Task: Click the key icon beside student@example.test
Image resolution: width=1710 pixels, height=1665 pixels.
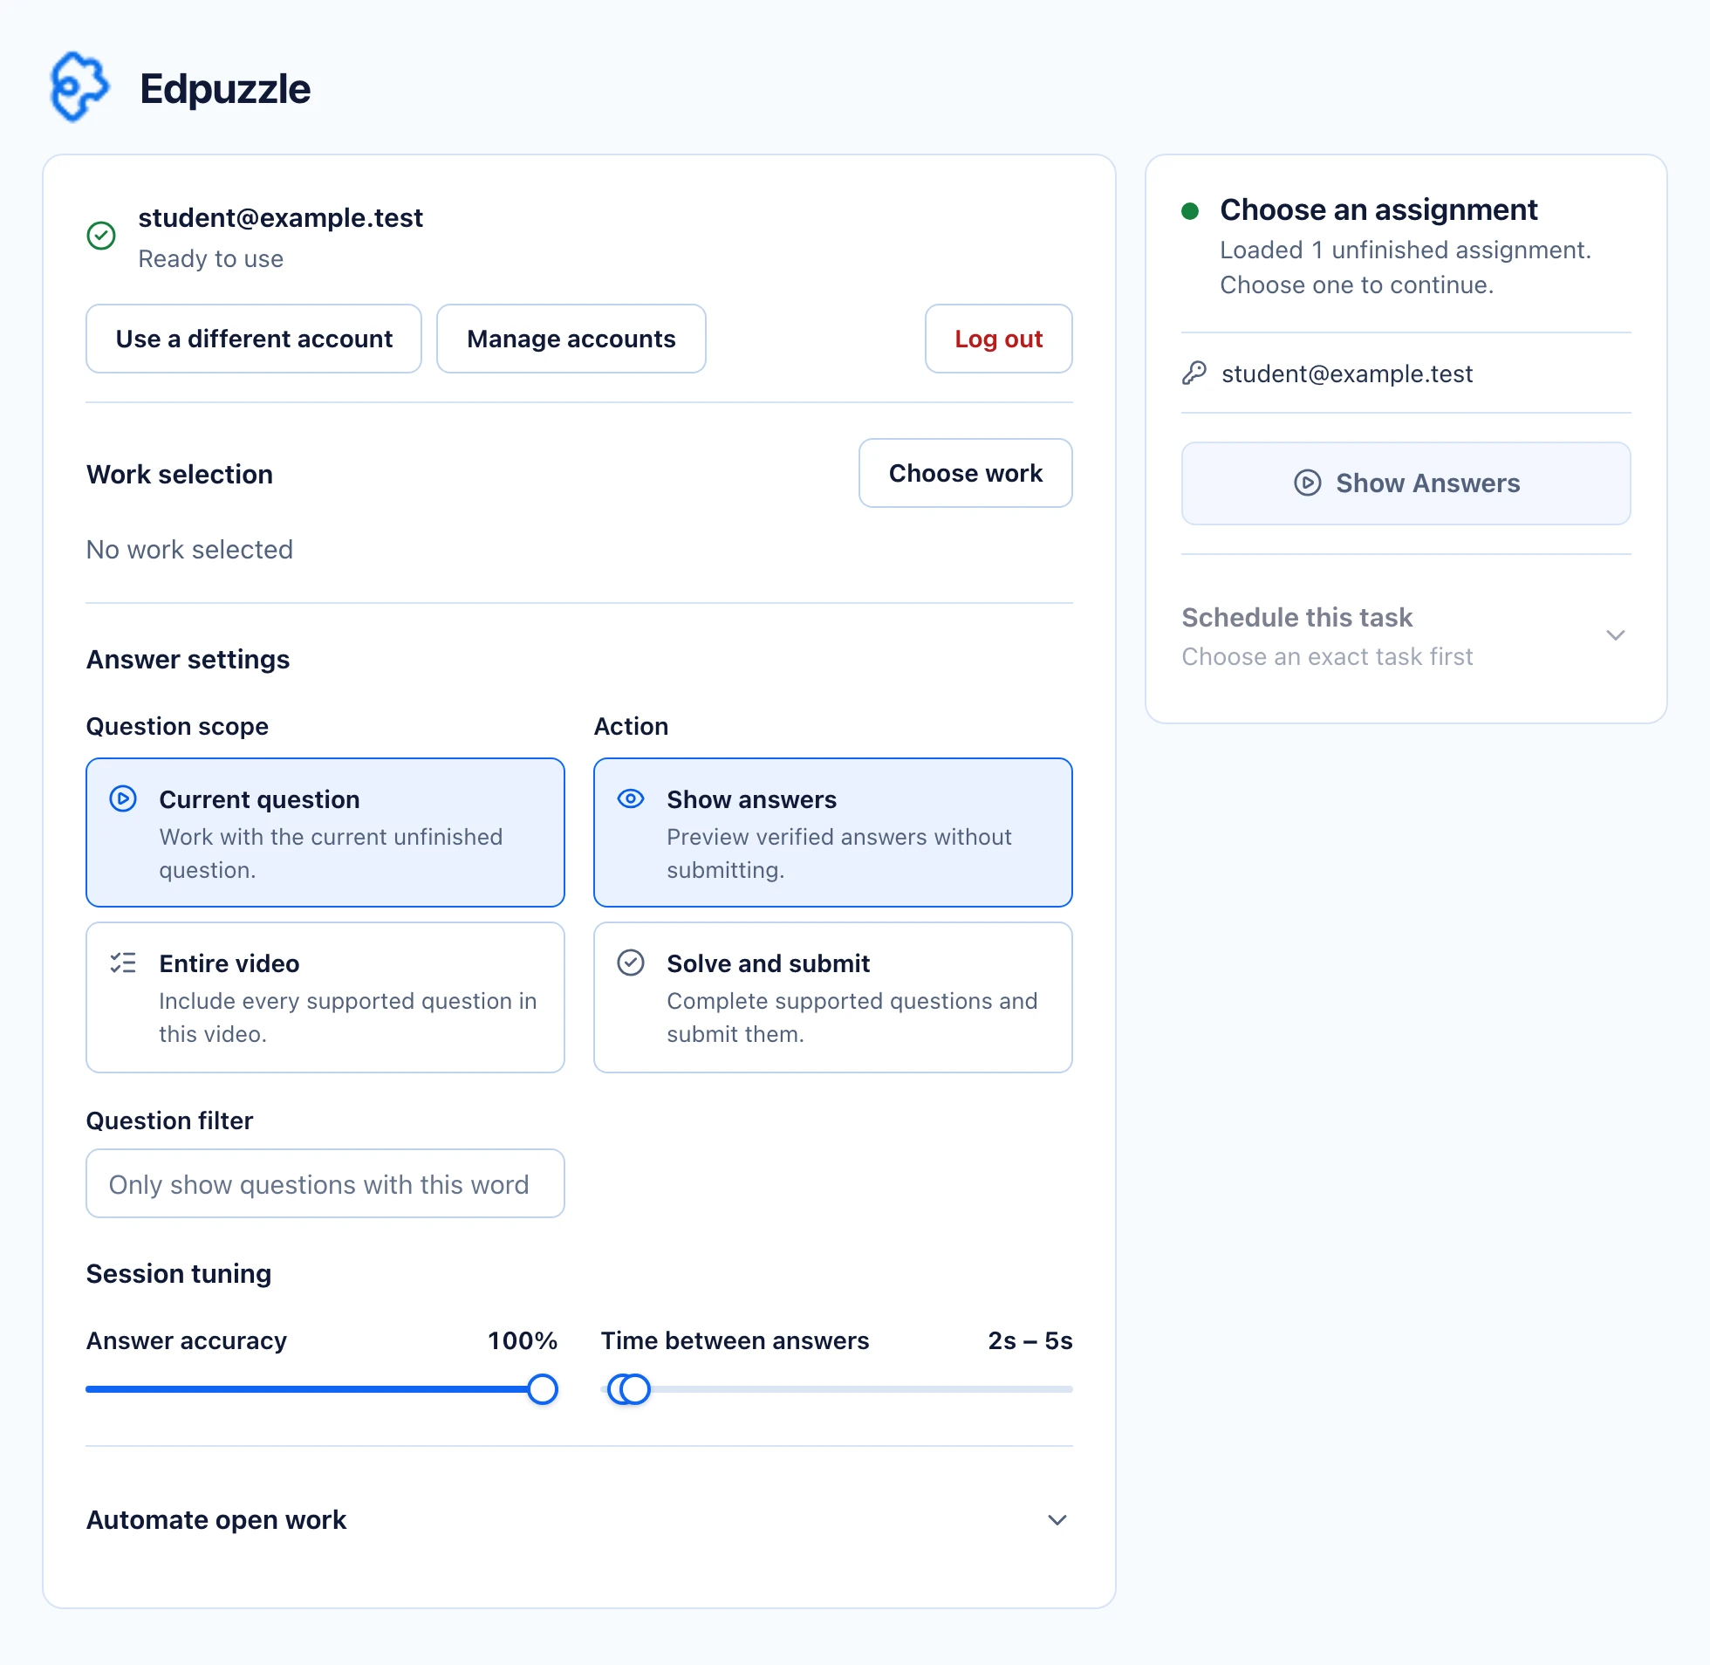Action: pyautogui.click(x=1194, y=373)
